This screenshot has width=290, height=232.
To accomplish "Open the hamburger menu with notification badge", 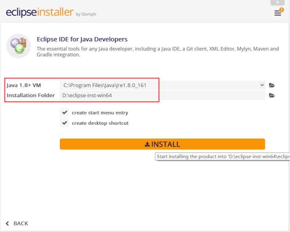I will pos(278,12).
